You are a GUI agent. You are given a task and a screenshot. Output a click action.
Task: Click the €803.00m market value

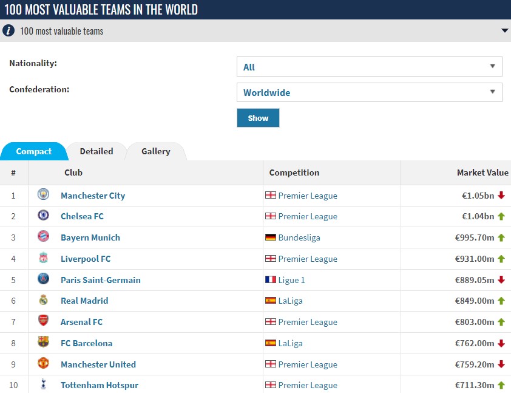click(475, 322)
